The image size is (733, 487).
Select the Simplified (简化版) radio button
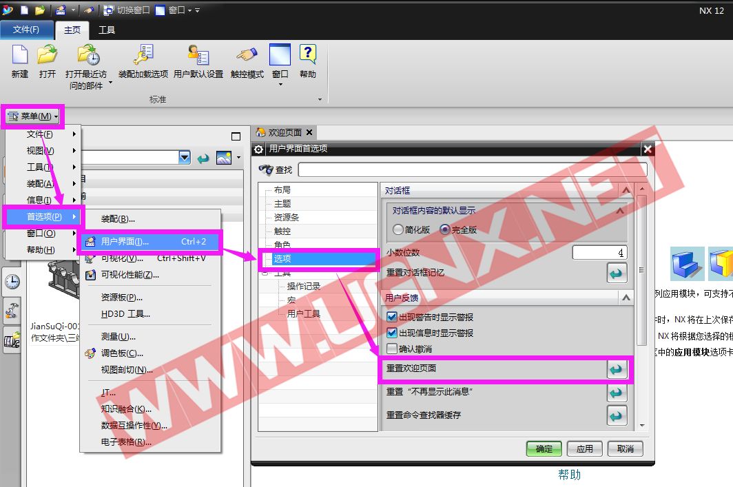point(398,229)
